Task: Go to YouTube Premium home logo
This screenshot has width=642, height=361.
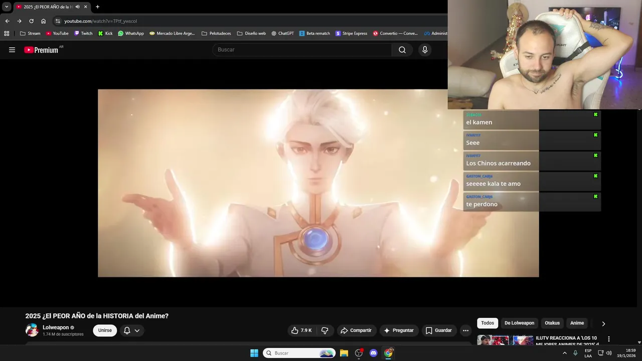Action: pyautogui.click(x=42, y=50)
